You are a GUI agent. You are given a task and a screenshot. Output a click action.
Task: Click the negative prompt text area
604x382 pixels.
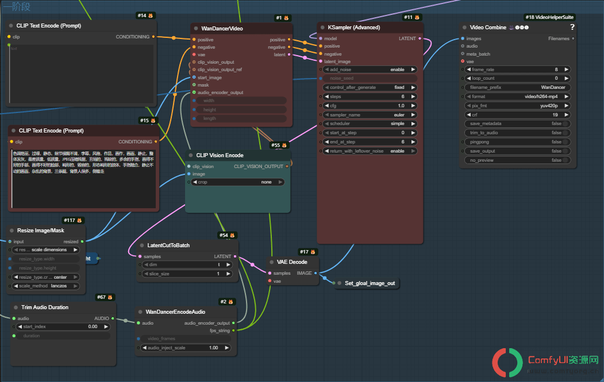83,178
